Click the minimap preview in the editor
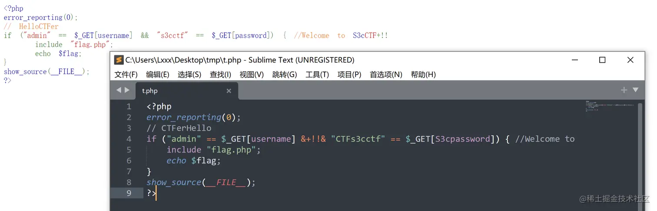This screenshot has width=657, height=211. point(611,106)
